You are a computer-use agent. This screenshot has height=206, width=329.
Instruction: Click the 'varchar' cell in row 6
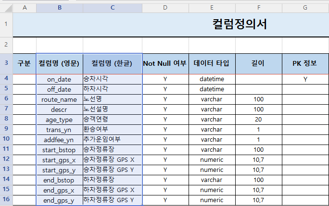click(x=212, y=99)
